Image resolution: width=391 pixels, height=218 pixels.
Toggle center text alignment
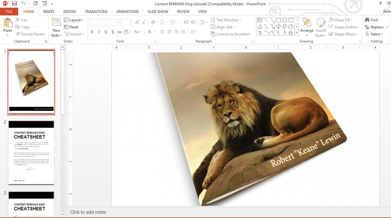[169, 32]
